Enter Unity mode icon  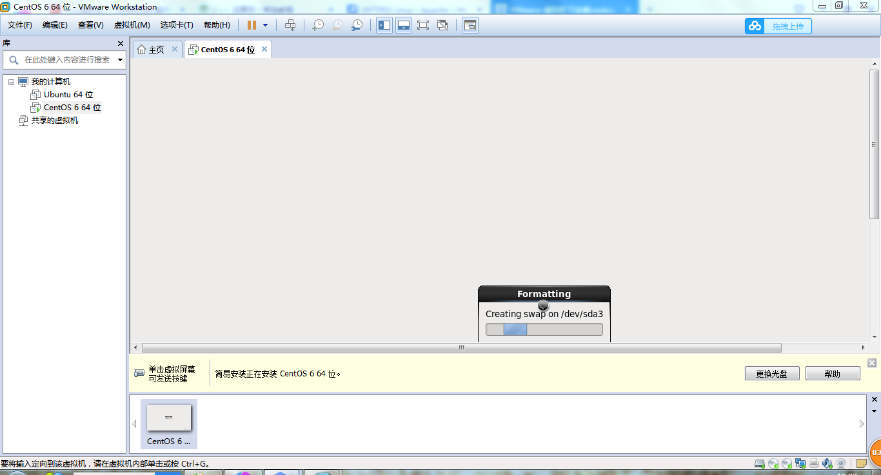[x=442, y=25]
